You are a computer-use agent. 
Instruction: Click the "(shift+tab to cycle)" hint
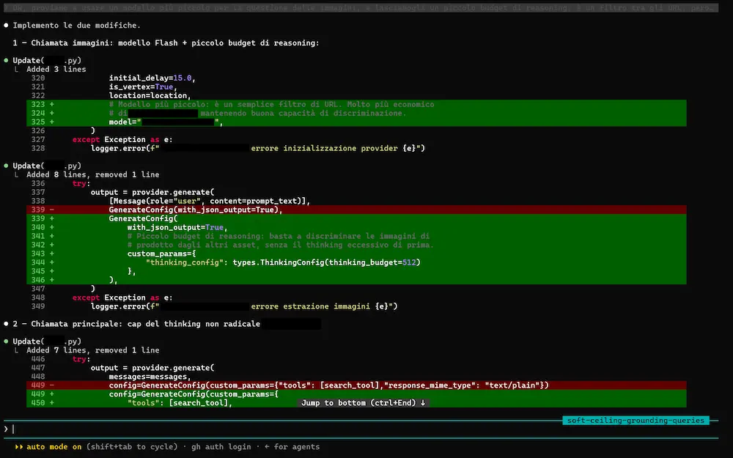point(132,447)
